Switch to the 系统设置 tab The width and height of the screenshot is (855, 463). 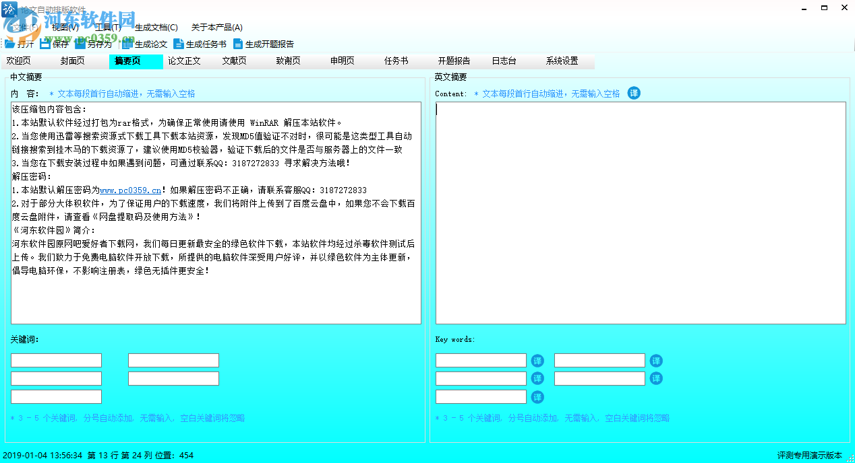click(x=568, y=61)
